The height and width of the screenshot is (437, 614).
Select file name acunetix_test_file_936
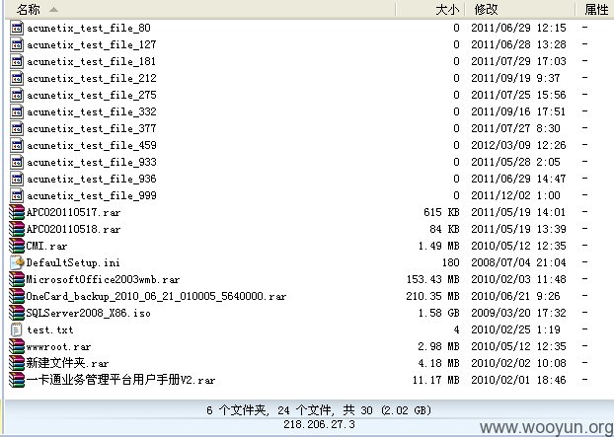pos(92,180)
